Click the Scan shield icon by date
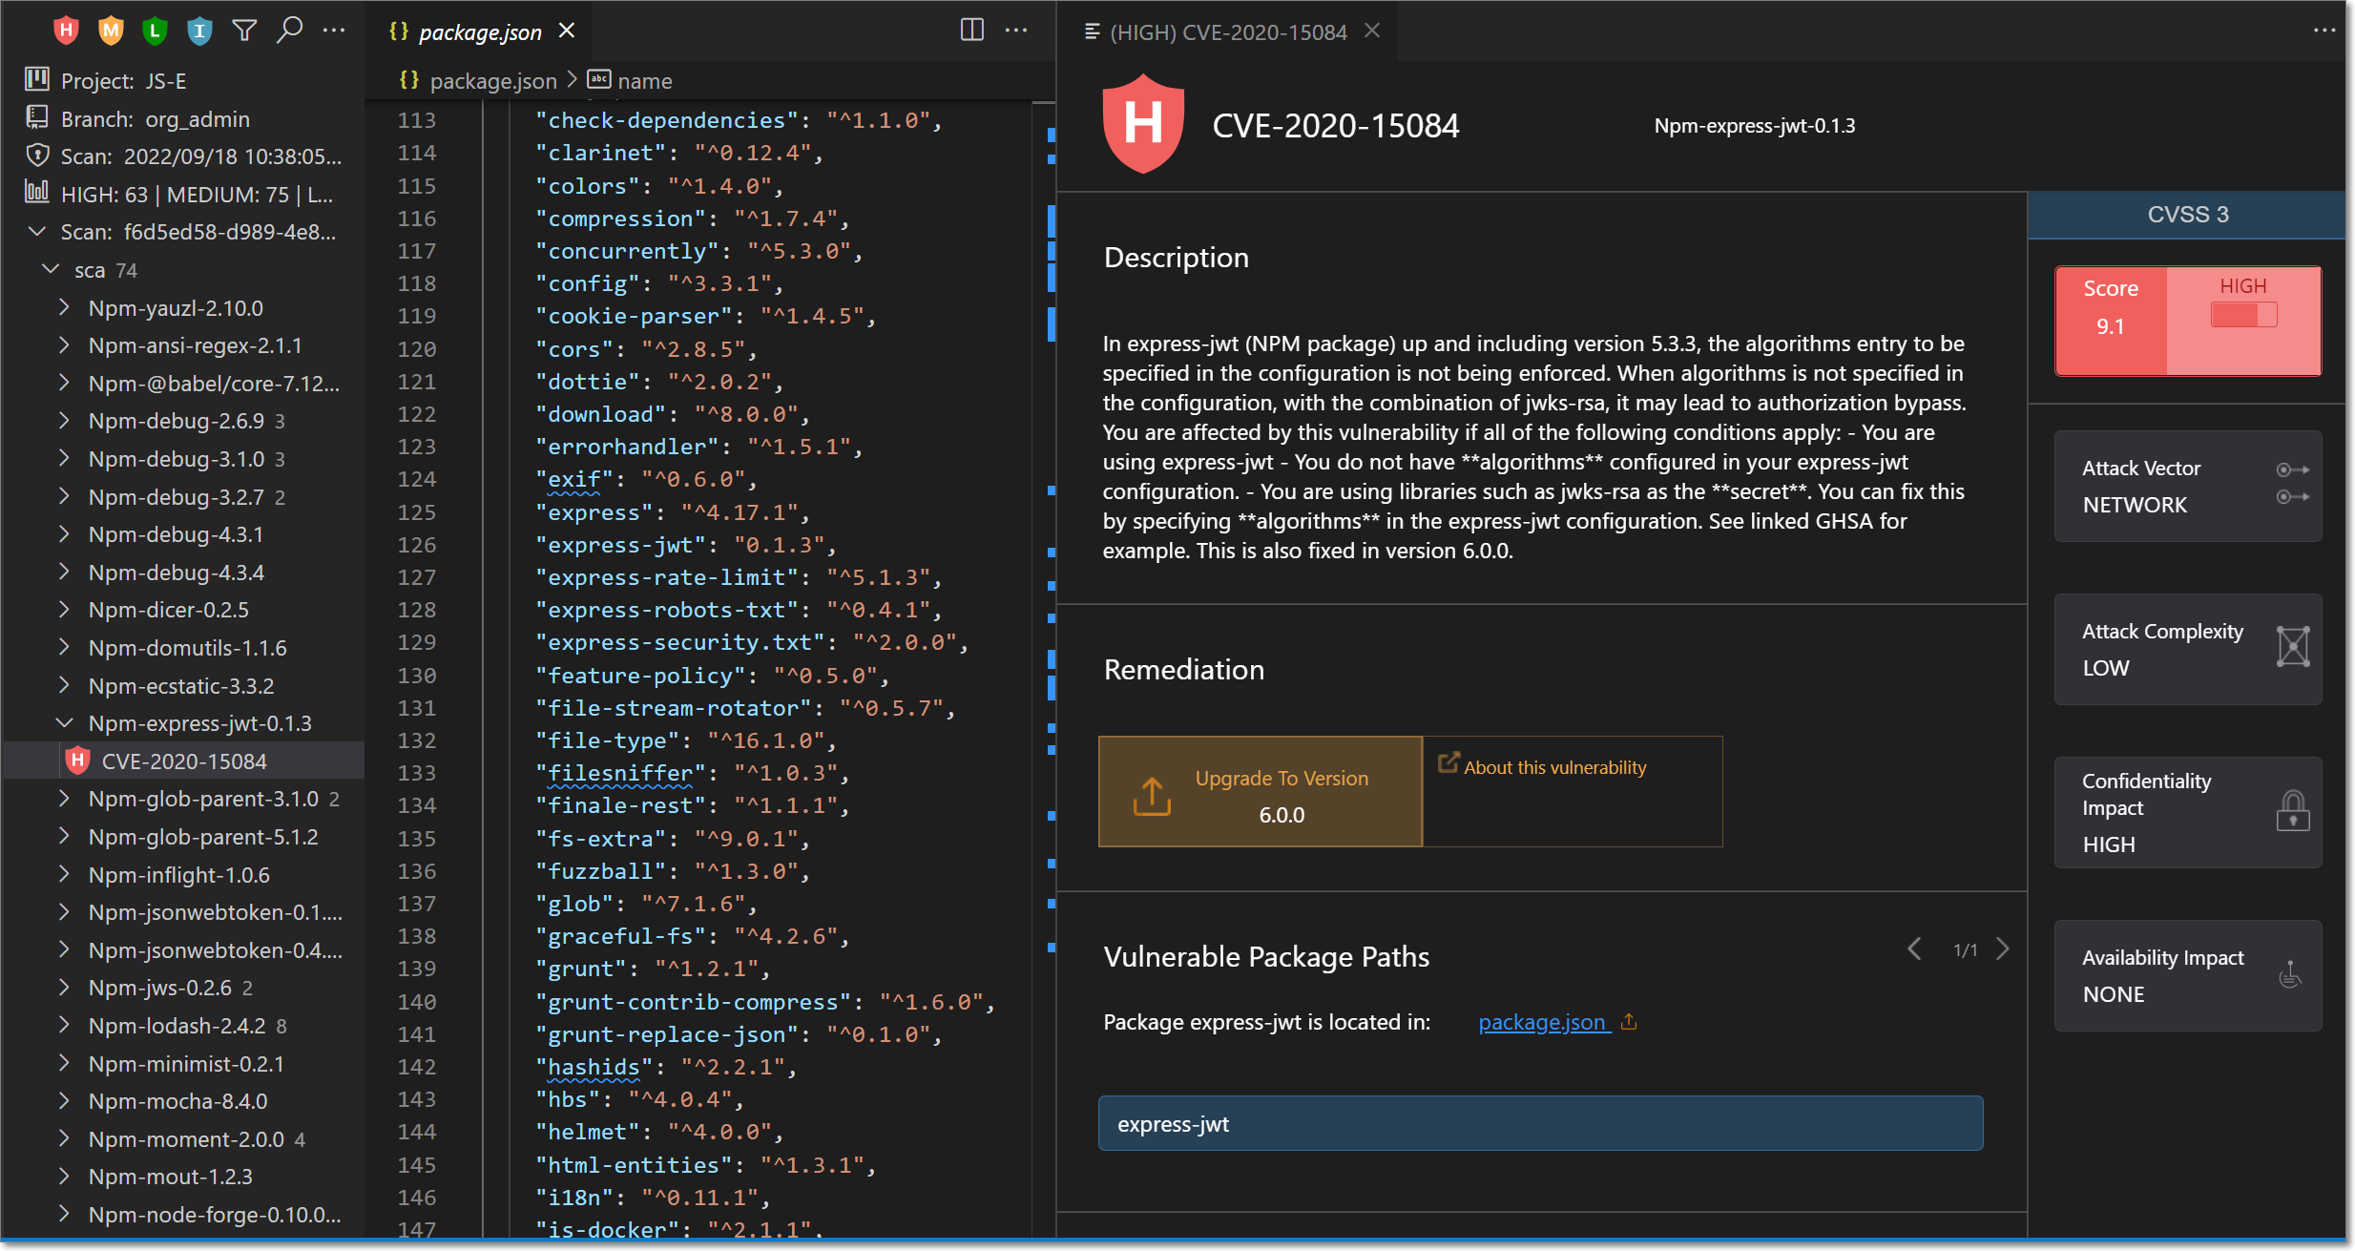 [x=37, y=155]
